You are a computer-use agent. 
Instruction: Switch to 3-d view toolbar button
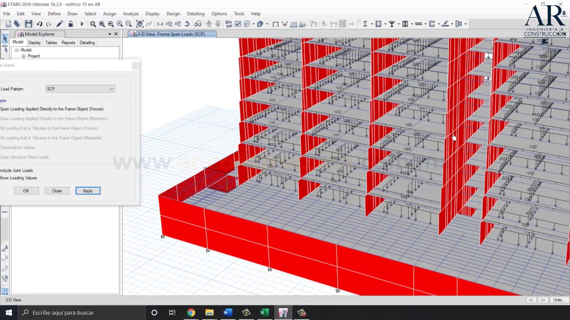(160, 24)
